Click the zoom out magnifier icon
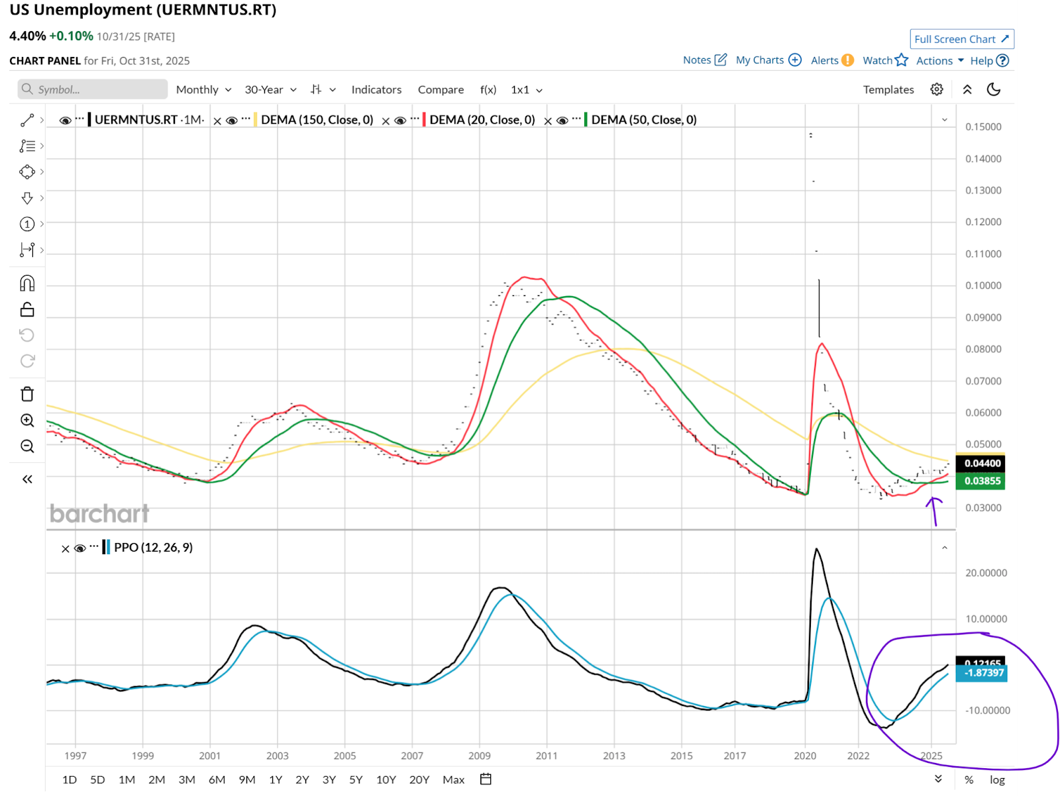This screenshot has width=1060, height=796. pyautogui.click(x=27, y=446)
